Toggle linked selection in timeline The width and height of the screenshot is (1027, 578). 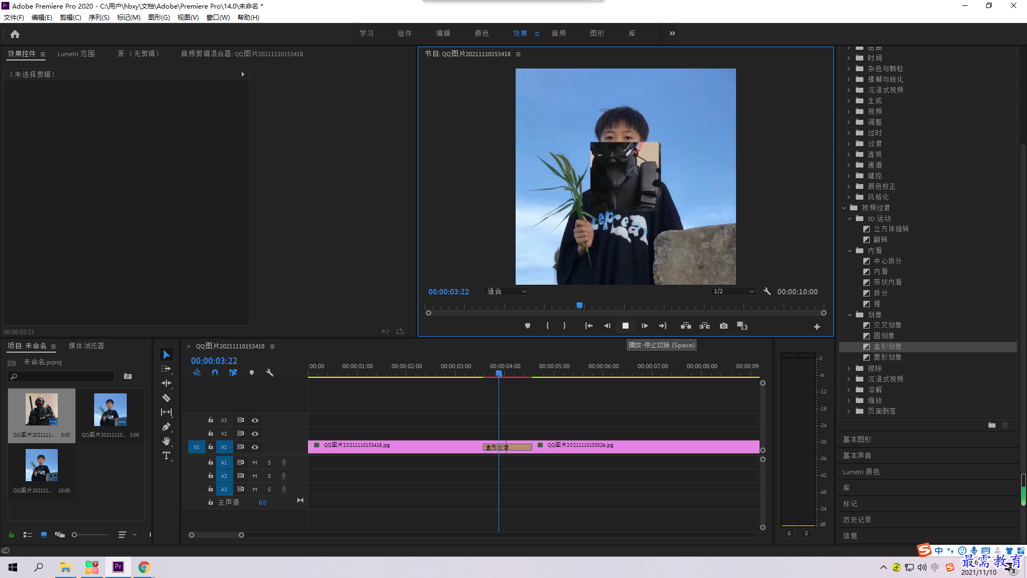click(233, 372)
